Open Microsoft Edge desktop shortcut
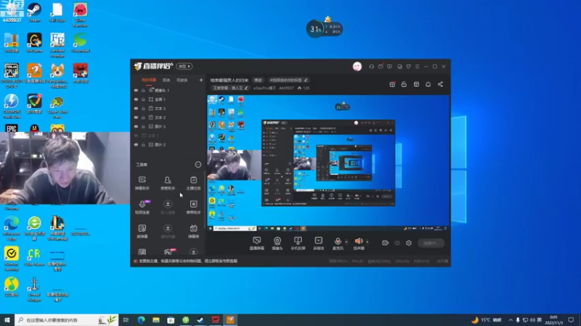 click(x=12, y=228)
